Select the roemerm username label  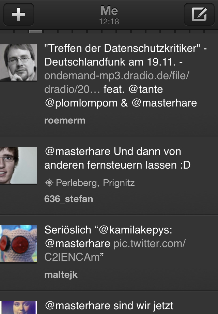pos(65,120)
